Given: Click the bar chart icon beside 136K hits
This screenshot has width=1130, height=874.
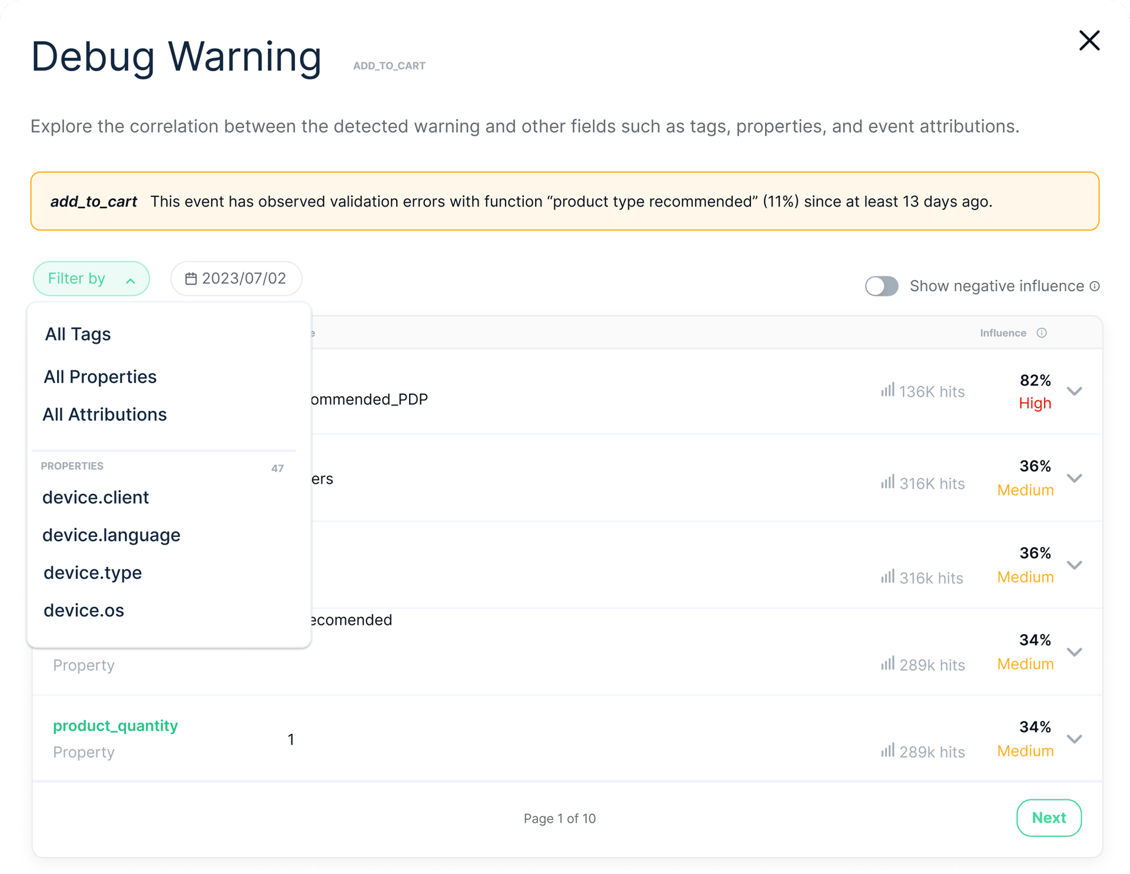Looking at the screenshot, I should tap(887, 390).
